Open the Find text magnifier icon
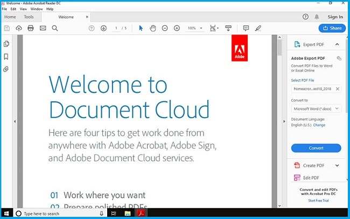 point(55,28)
